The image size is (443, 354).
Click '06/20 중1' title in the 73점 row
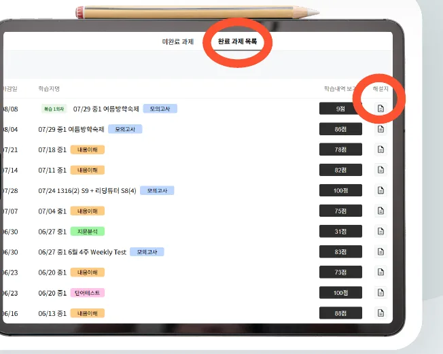[x=52, y=272]
